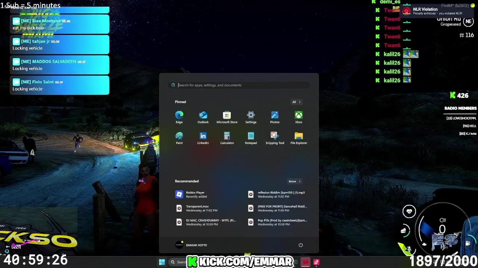Viewport: 478px width, 268px height.
Task: Open Xbox app from pinned section
Action: [x=299, y=117]
